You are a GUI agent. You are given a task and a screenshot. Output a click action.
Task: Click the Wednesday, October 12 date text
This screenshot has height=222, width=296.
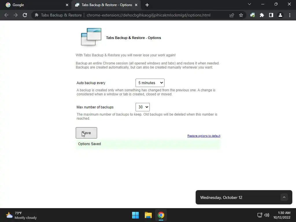tap(221, 197)
